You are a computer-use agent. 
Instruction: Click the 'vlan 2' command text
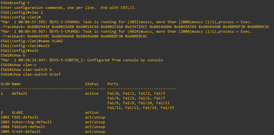pyautogui.click(x=36, y=12)
